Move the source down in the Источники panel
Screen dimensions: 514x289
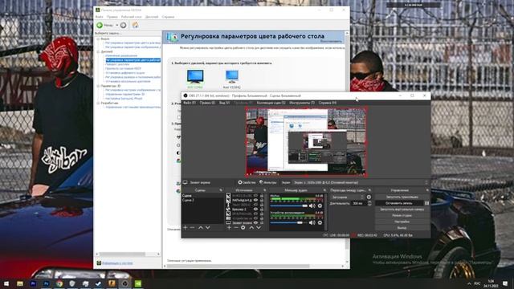(259, 227)
